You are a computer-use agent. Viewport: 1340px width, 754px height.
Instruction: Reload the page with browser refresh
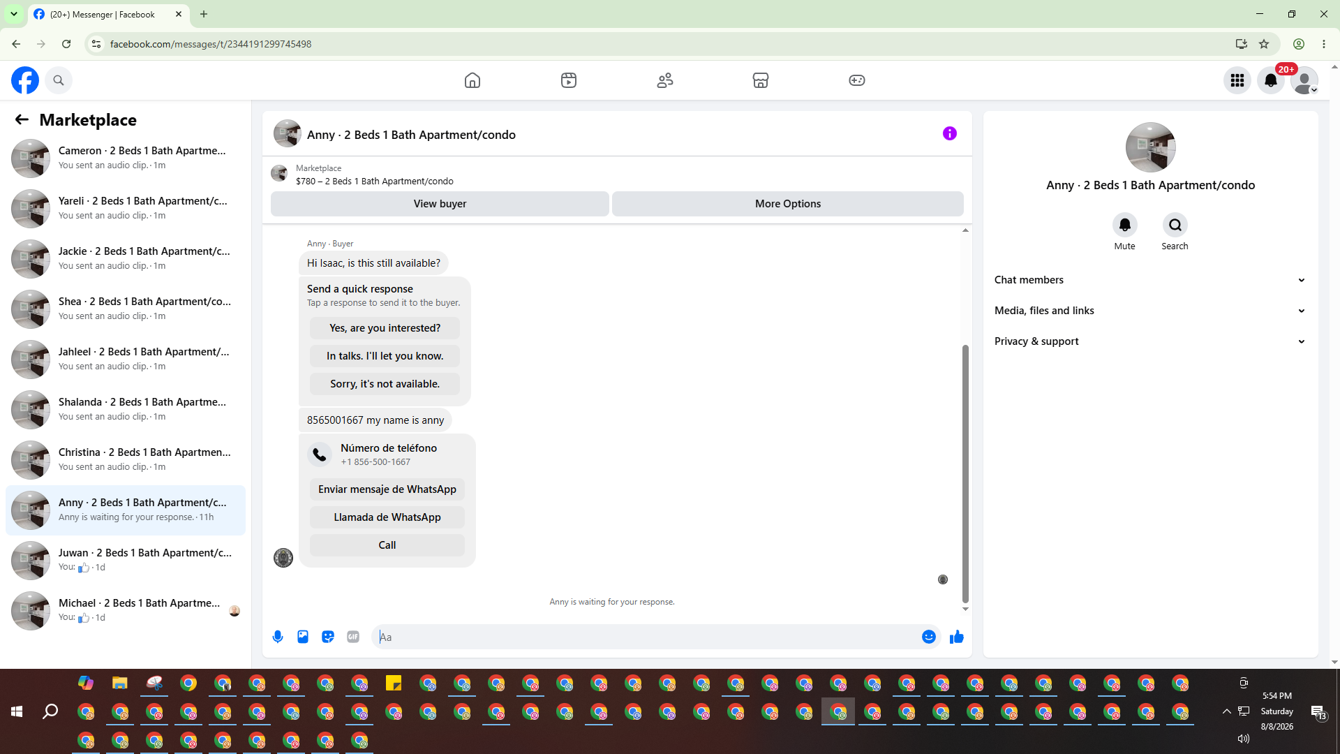pyautogui.click(x=66, y=44)
